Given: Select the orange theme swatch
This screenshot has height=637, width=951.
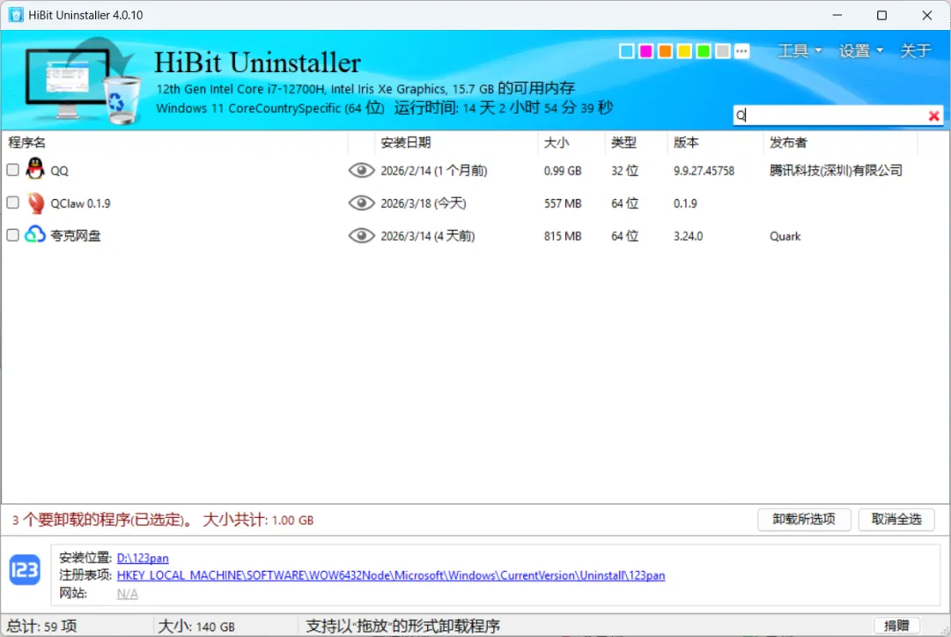Looking at the screenshot, I should coord(666,51).
